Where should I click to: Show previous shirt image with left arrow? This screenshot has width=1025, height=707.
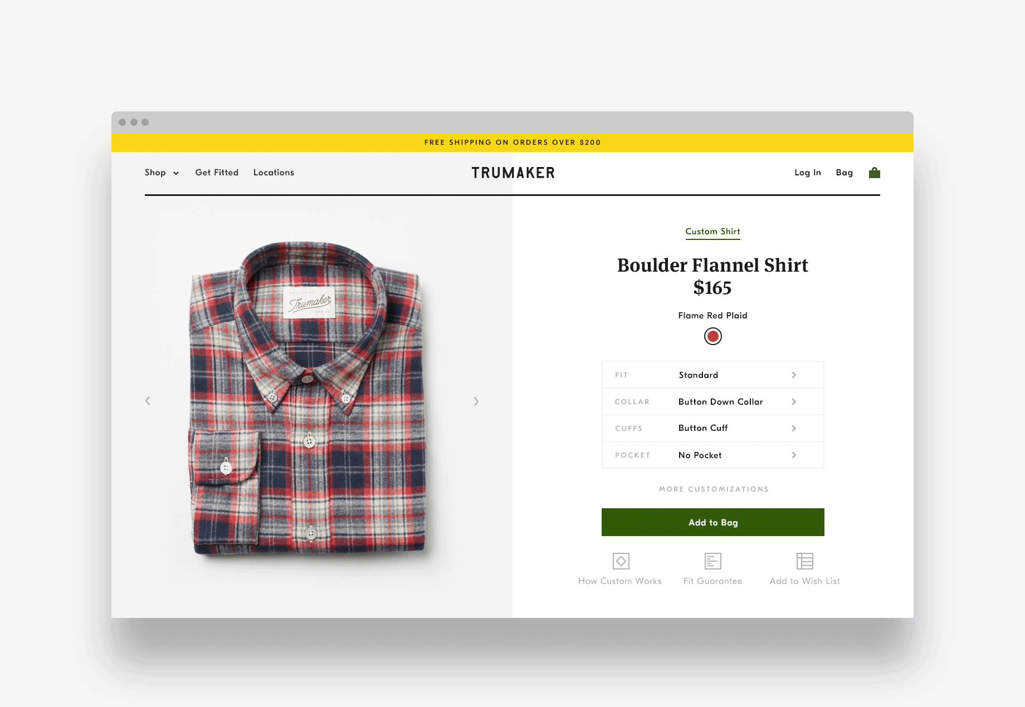(x=148, y=401)
